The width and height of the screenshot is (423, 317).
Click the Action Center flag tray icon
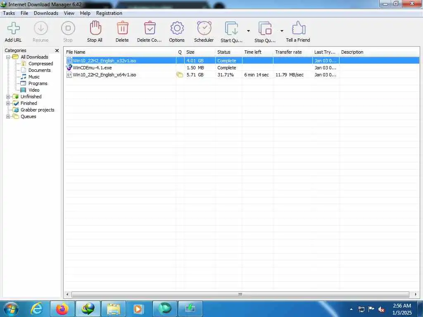[x=371, y=309]
